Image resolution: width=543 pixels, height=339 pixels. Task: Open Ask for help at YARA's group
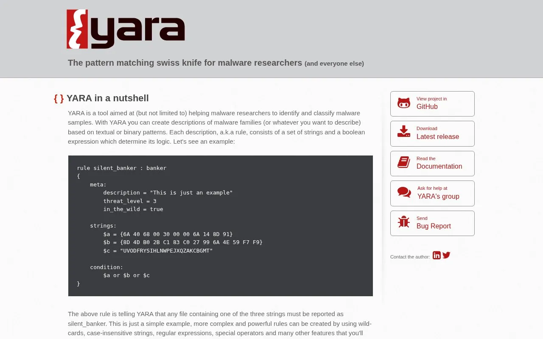(432, 194)
